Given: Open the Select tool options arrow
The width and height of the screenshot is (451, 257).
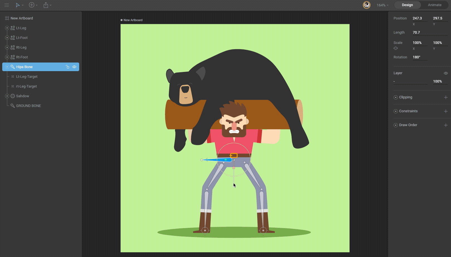Looking at the screenshot, I should pyautogui.click(x=23, y=5).
